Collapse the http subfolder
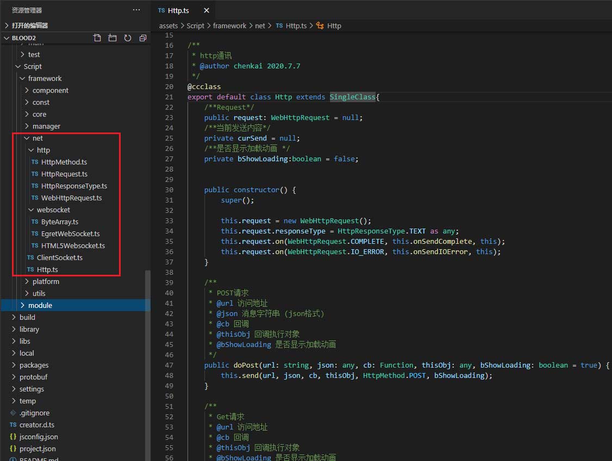The width and height of the screenshot is (612, 461). [x=31, y=150]
